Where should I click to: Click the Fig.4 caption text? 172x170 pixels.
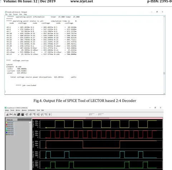pyautogui.click(x=85, y=101)
